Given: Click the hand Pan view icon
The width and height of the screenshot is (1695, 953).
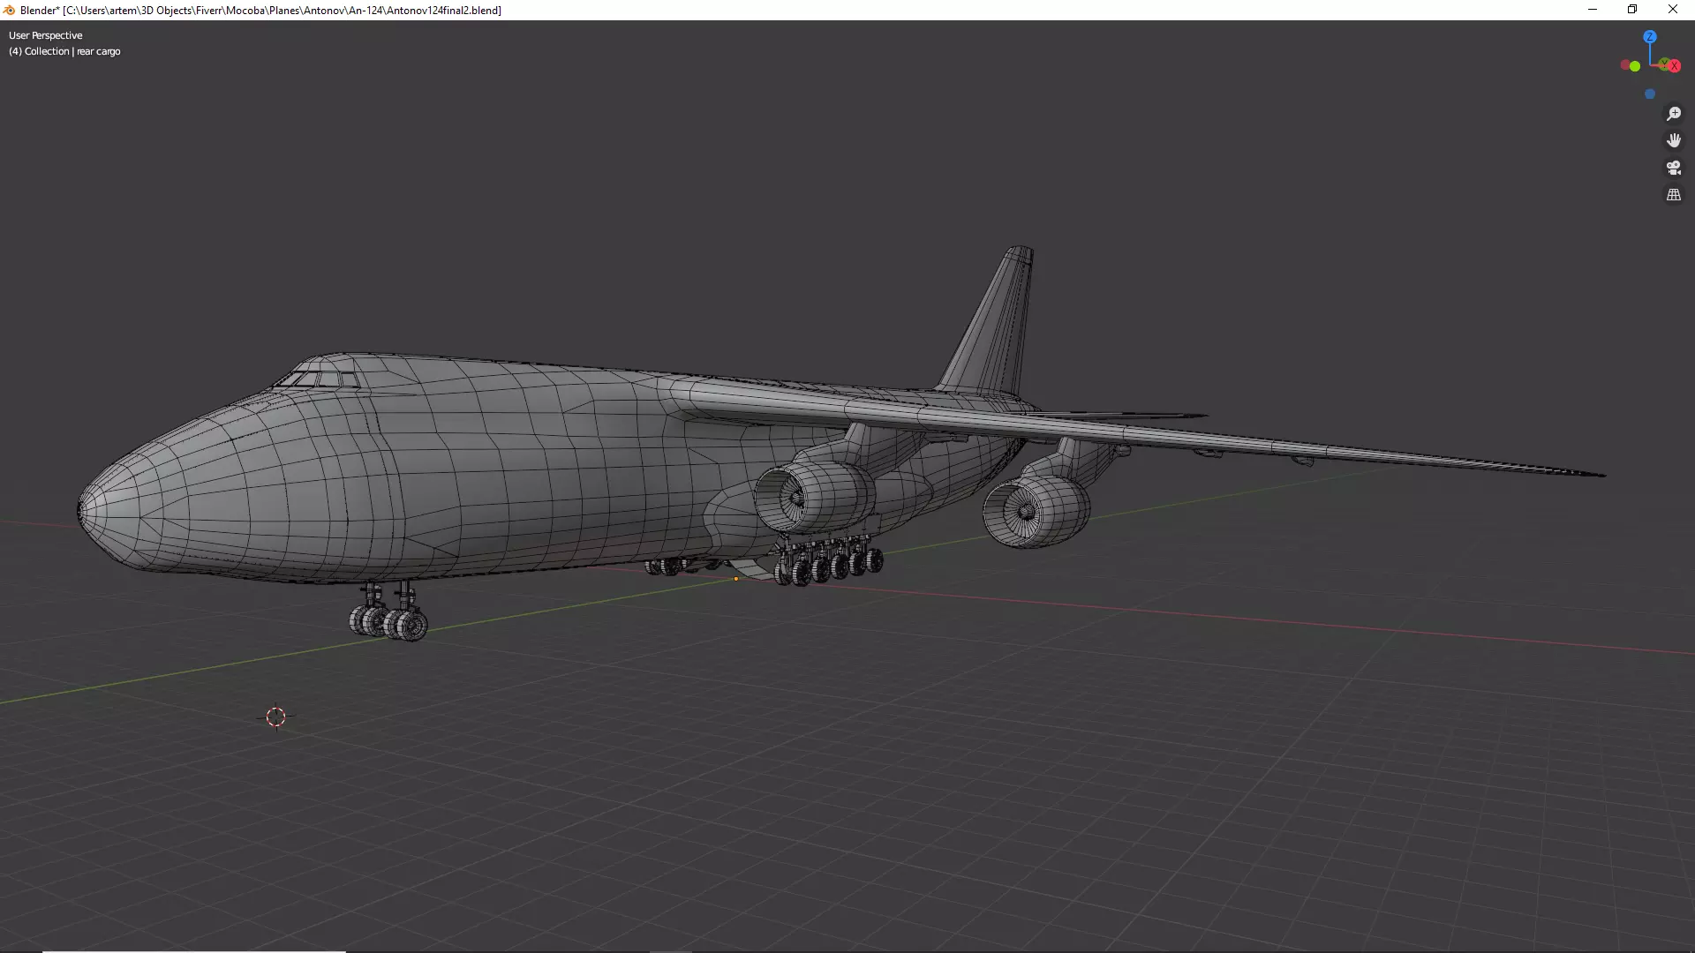Looking at the screenshot, I should click(1673, 140).
